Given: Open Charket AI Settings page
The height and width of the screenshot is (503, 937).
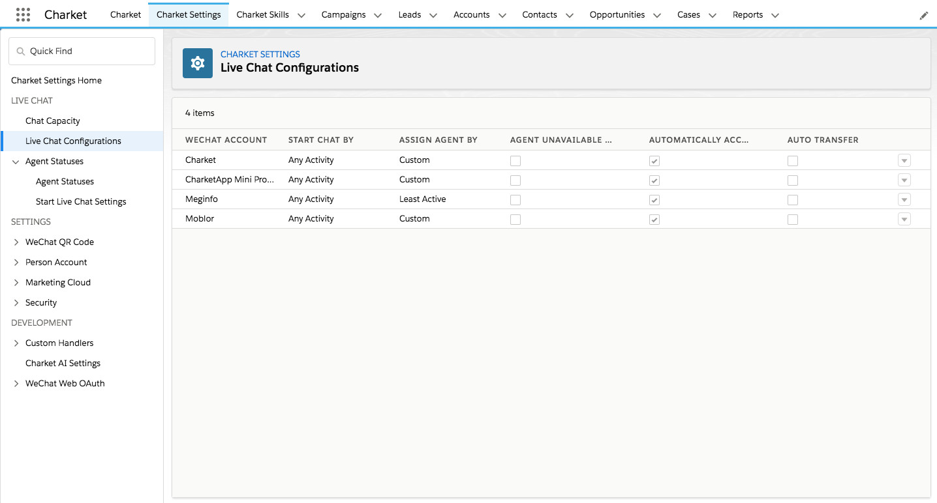Looking at the screenshot, I should tap(63, 363).
